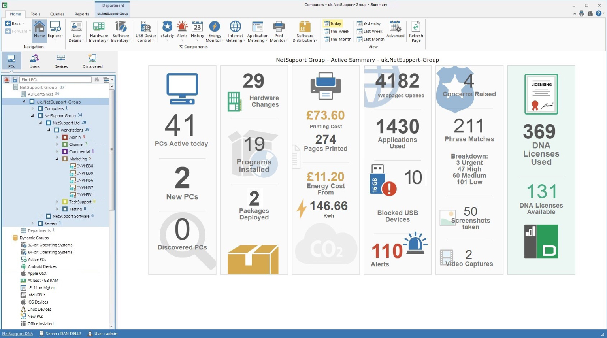Expand the Servers tree node
Image resolution: width=607 pixels, height=338 pixels.
33,223
